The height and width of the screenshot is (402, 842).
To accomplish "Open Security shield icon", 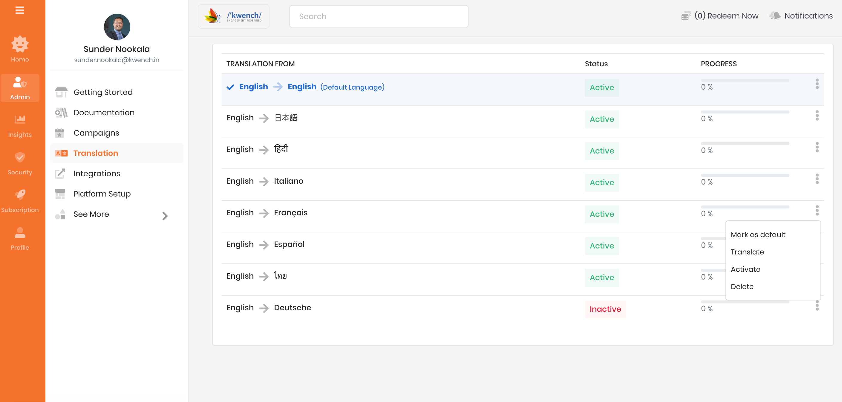I will [20, 157].
